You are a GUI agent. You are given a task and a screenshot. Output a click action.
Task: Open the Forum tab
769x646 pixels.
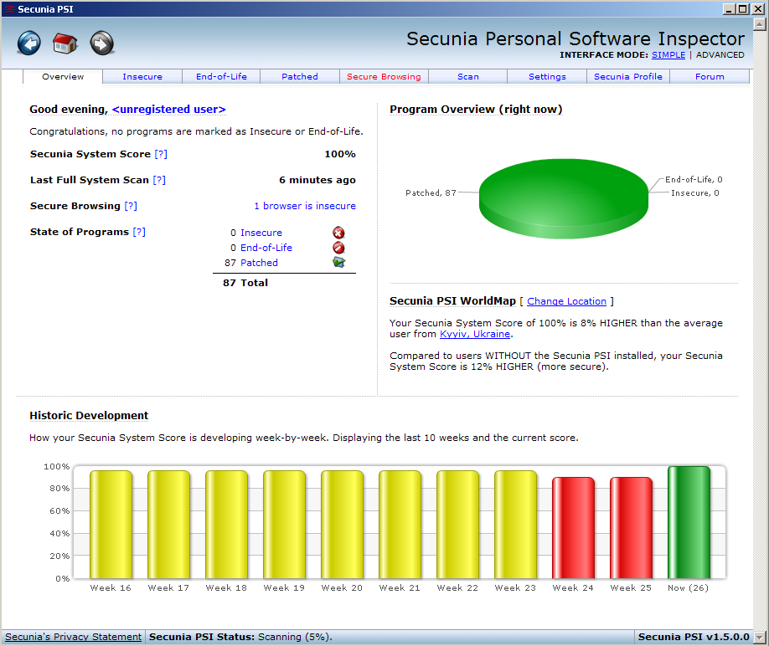tap(710, 76)
